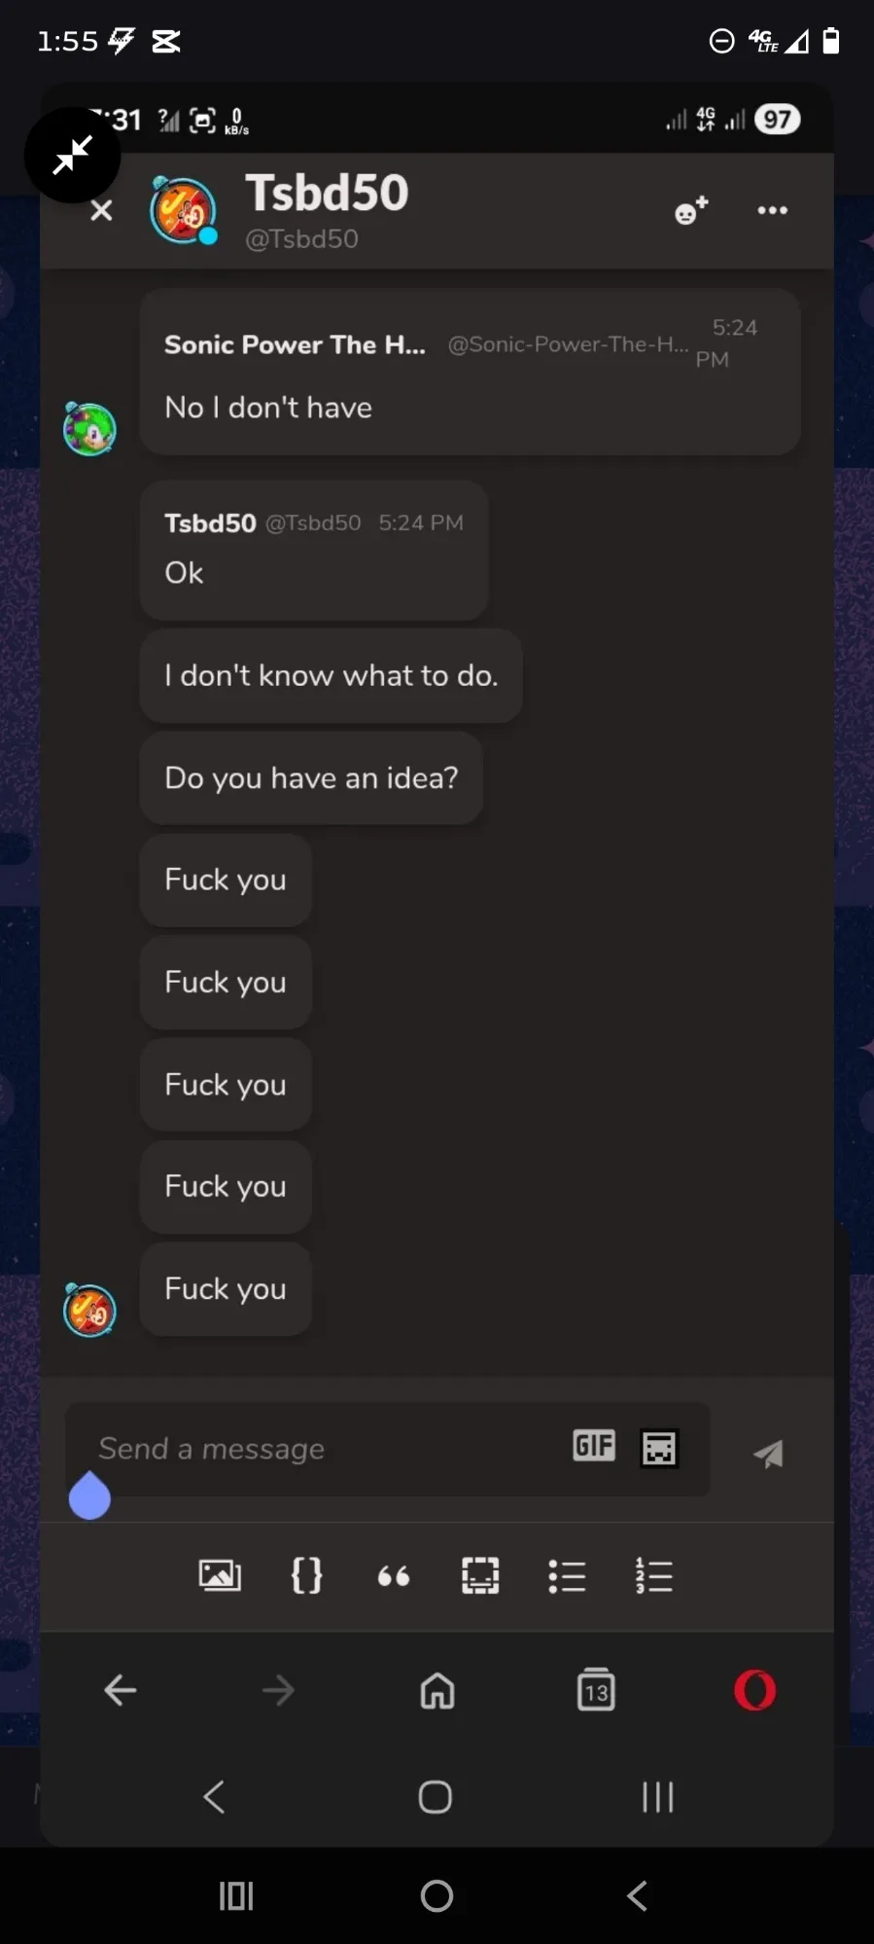
Task: Open the three-dot more options menu
Action: point(772,210)
